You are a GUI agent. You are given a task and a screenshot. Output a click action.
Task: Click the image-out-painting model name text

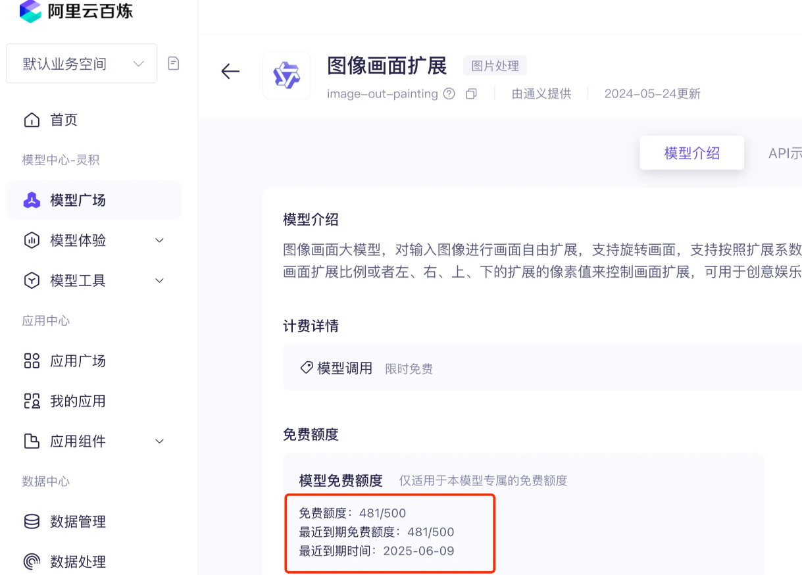(x=382, y=93)
